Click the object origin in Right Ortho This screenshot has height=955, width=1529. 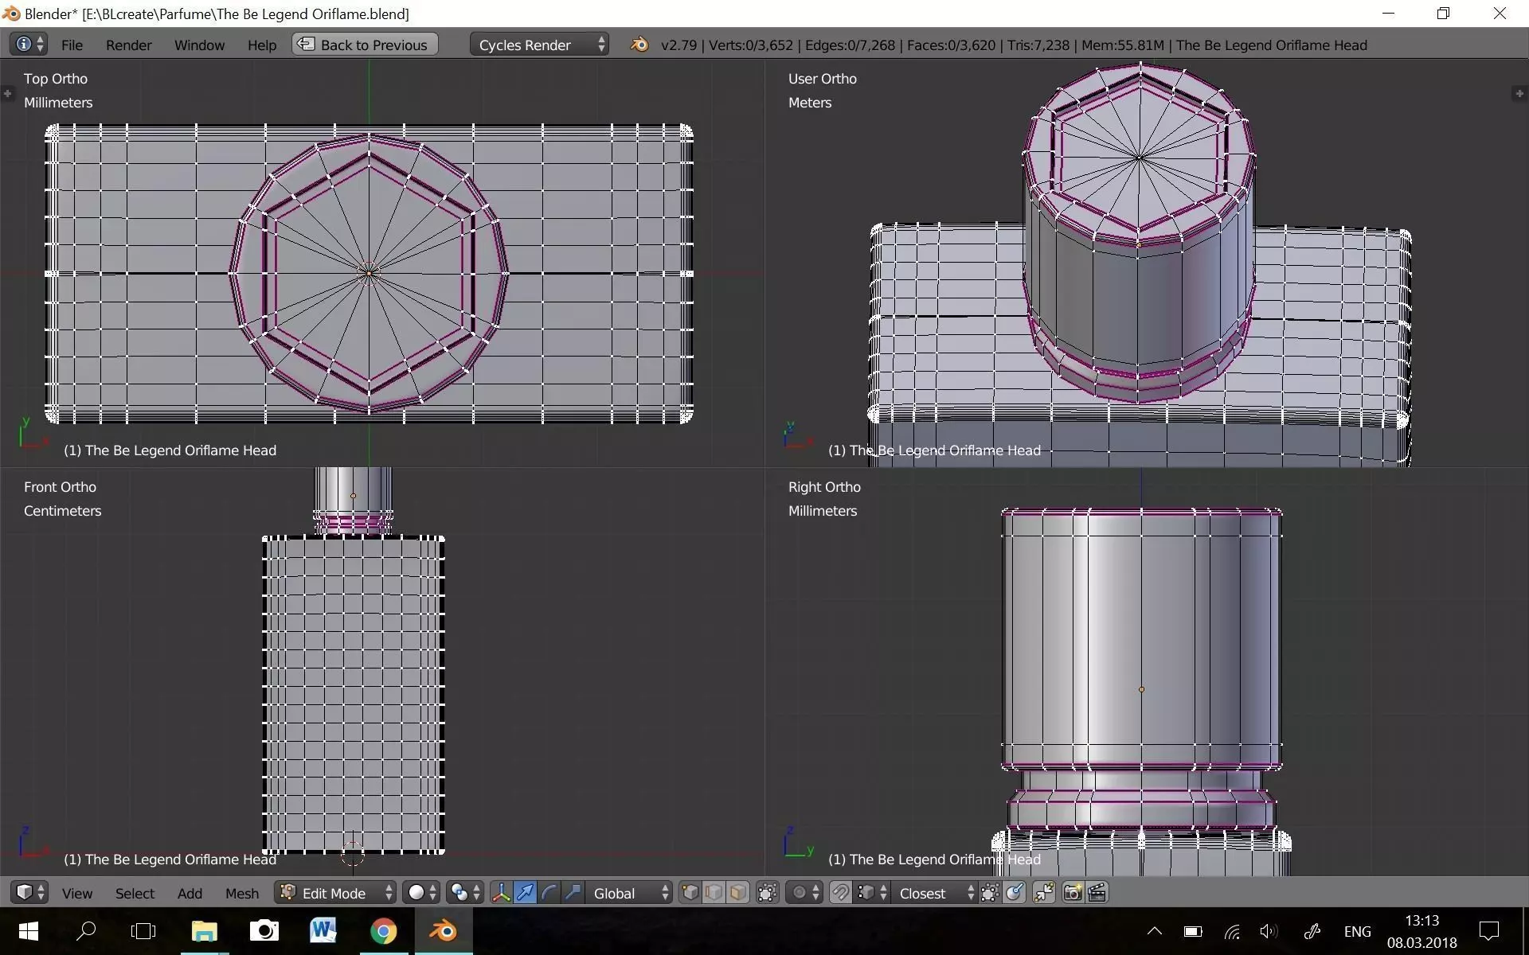1141,689
